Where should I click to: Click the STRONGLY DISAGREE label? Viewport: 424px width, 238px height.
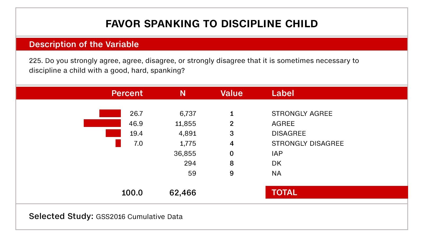(308, 143)
